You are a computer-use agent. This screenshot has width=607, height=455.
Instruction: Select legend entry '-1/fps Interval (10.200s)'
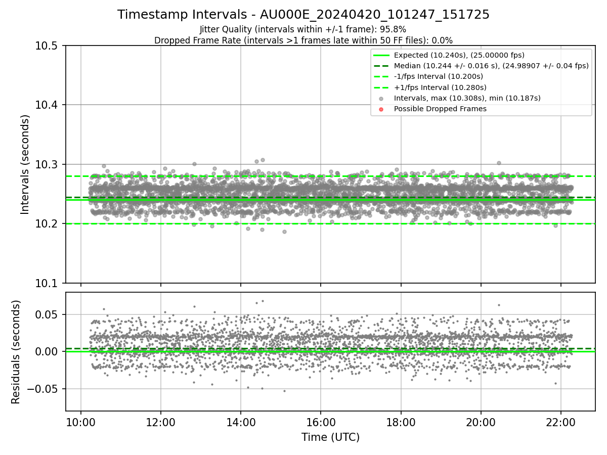point(439,76)
